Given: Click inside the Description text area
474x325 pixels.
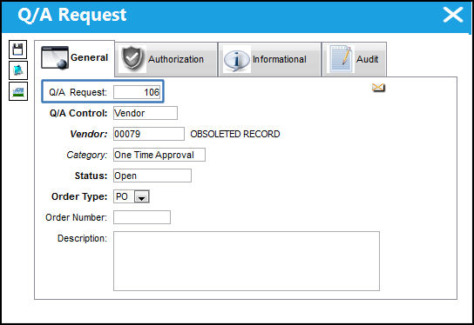Looking at the screenshot, I should (x=247, y=261).
